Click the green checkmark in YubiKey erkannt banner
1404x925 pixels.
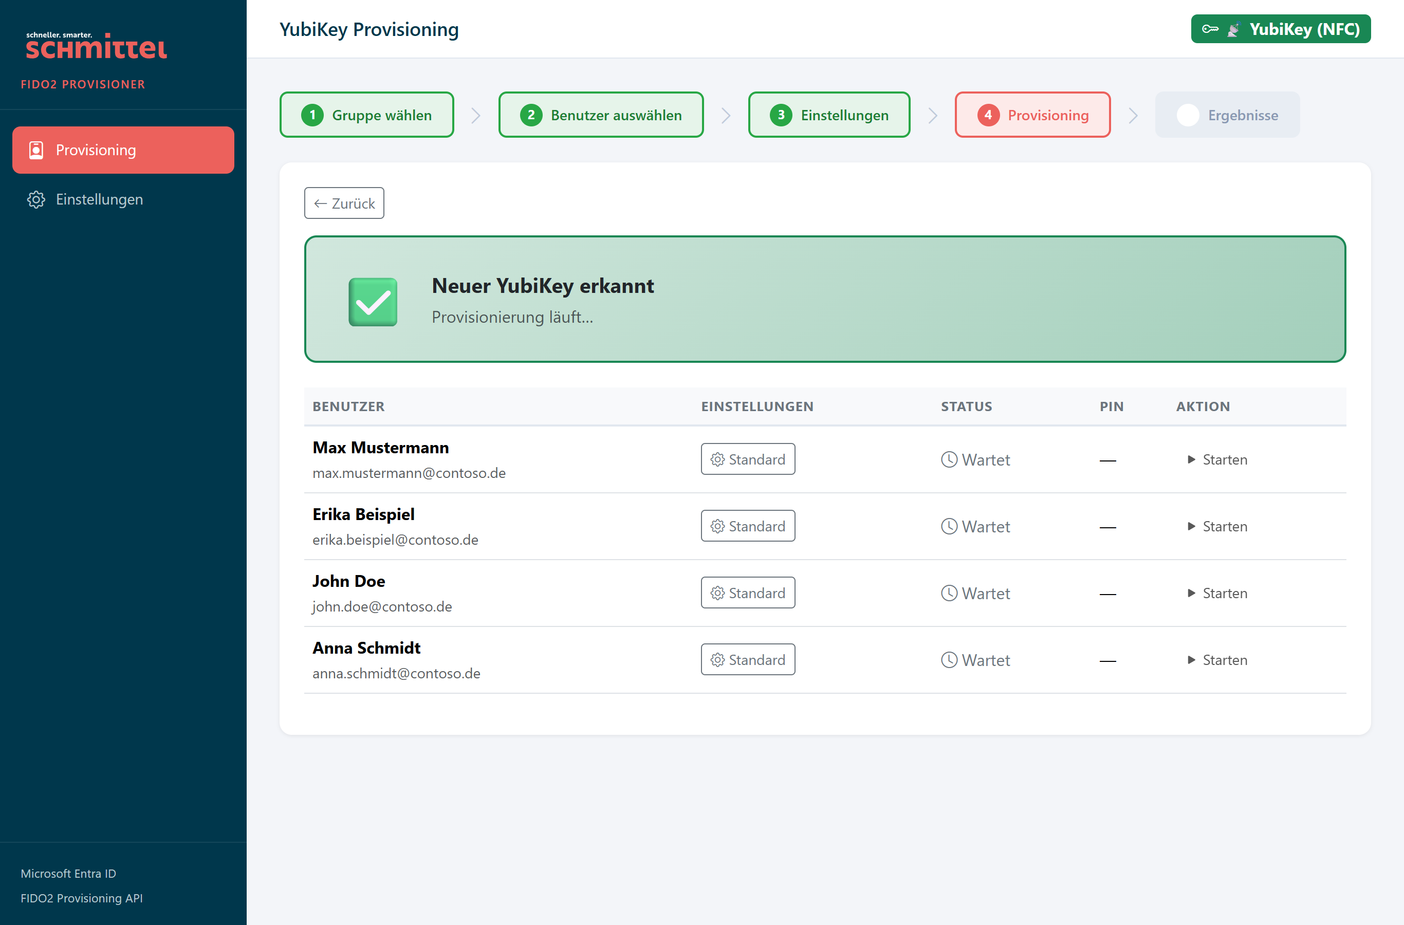[373, 302]
